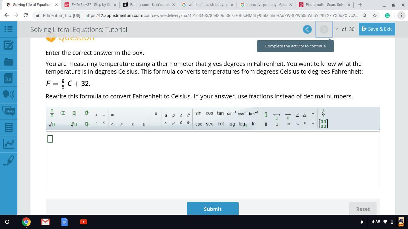
Task: Insert union symbol
Action: (313, 122)
